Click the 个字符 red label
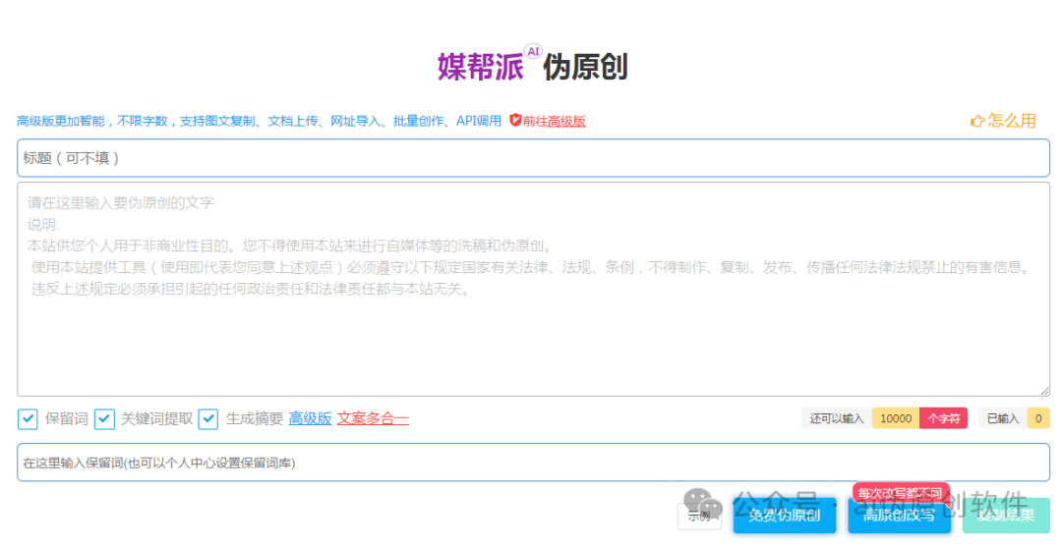Viewport: 1062px width, 546px height. (x=943, y=418)
